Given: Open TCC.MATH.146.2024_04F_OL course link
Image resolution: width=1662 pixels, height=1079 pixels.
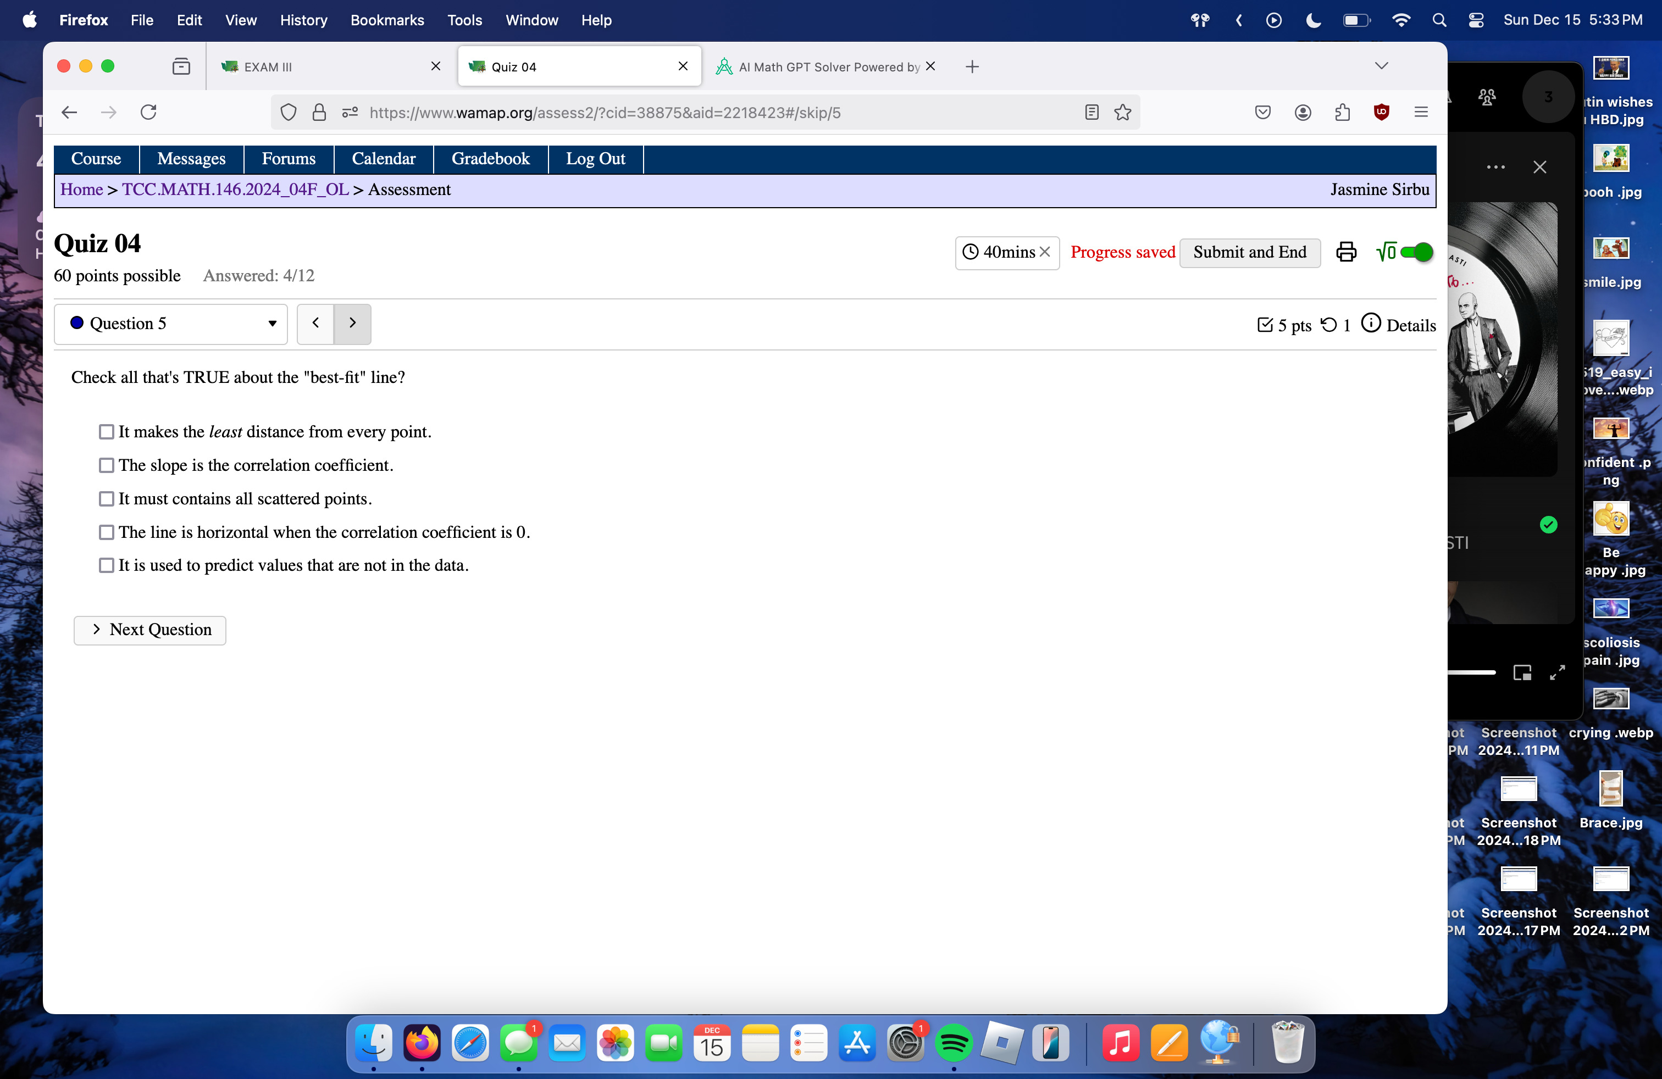Looking at the screenshot, I should pyautogui.click(x=235, y=190).
